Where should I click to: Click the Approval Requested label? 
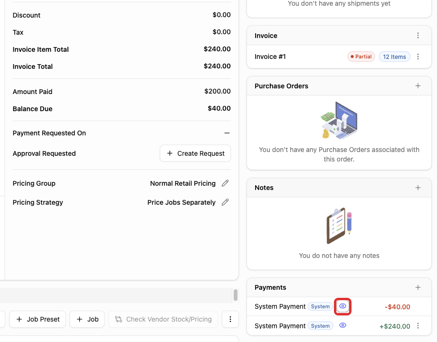point(44,153)
